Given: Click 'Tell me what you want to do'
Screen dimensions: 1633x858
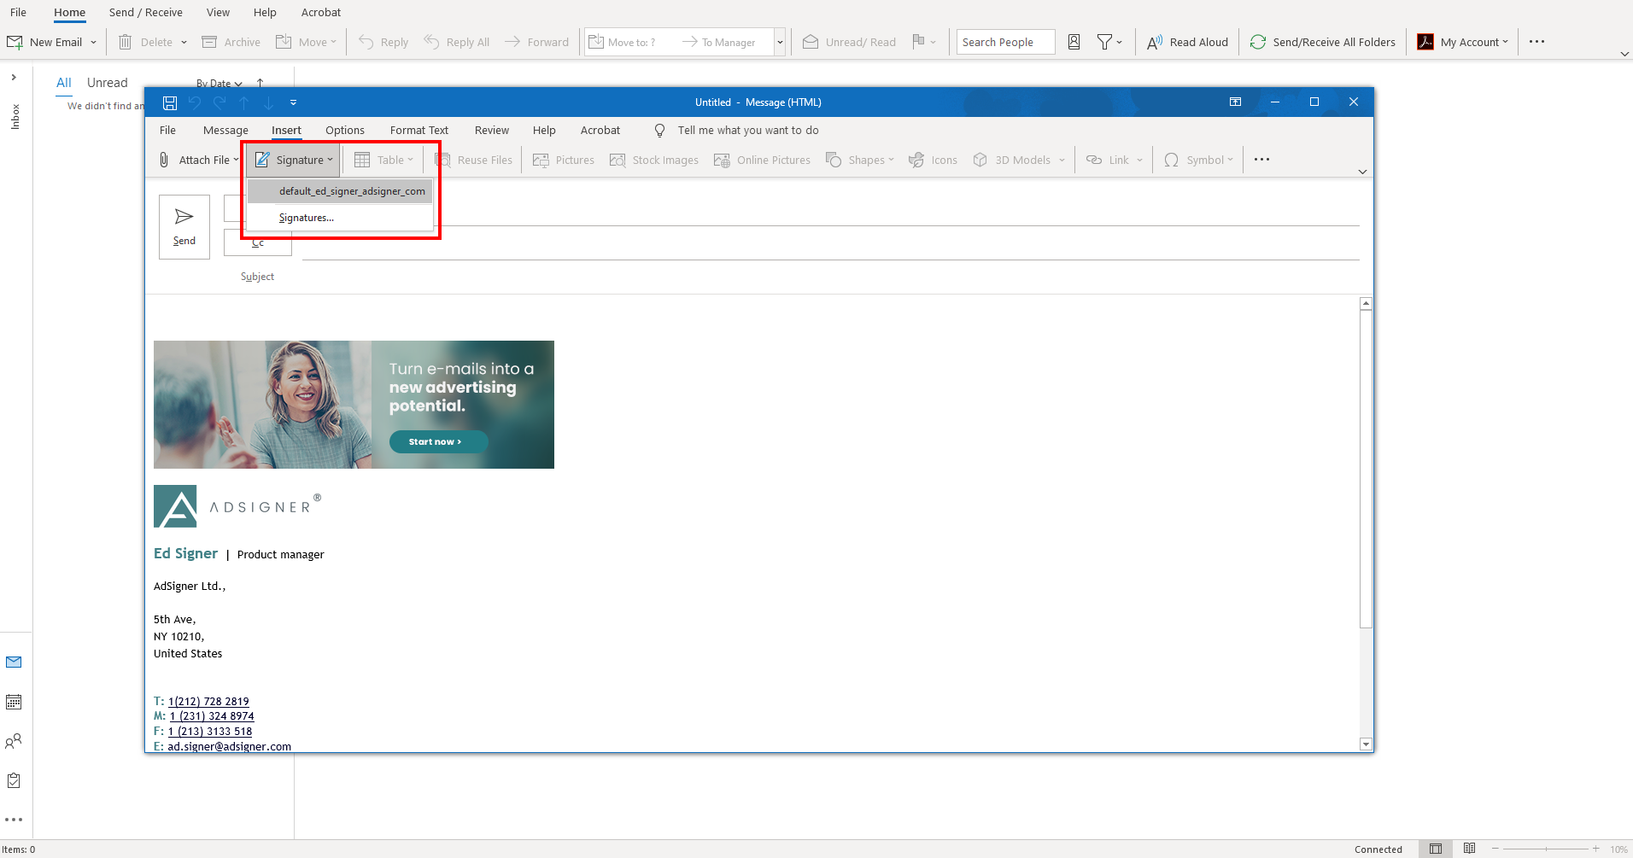Looking at the screenshot, I should coord(747,130).
